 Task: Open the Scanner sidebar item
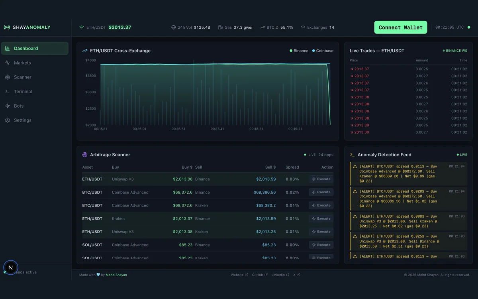tap(35, 77)
